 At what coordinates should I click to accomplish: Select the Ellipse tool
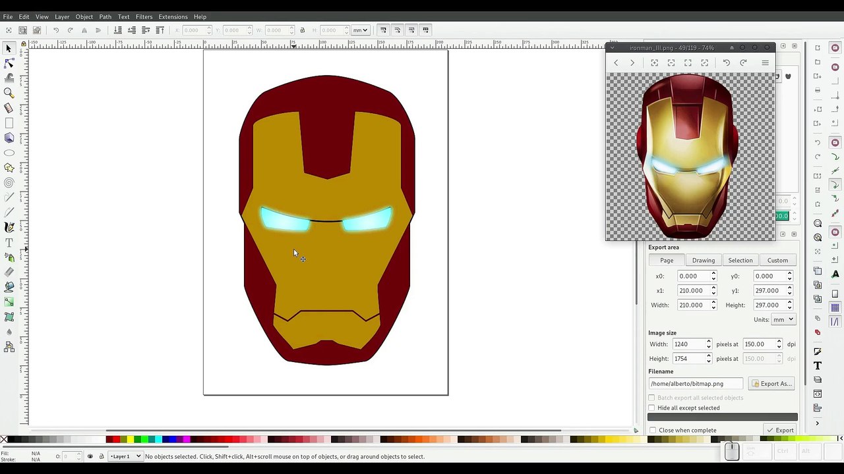(9, 153)
